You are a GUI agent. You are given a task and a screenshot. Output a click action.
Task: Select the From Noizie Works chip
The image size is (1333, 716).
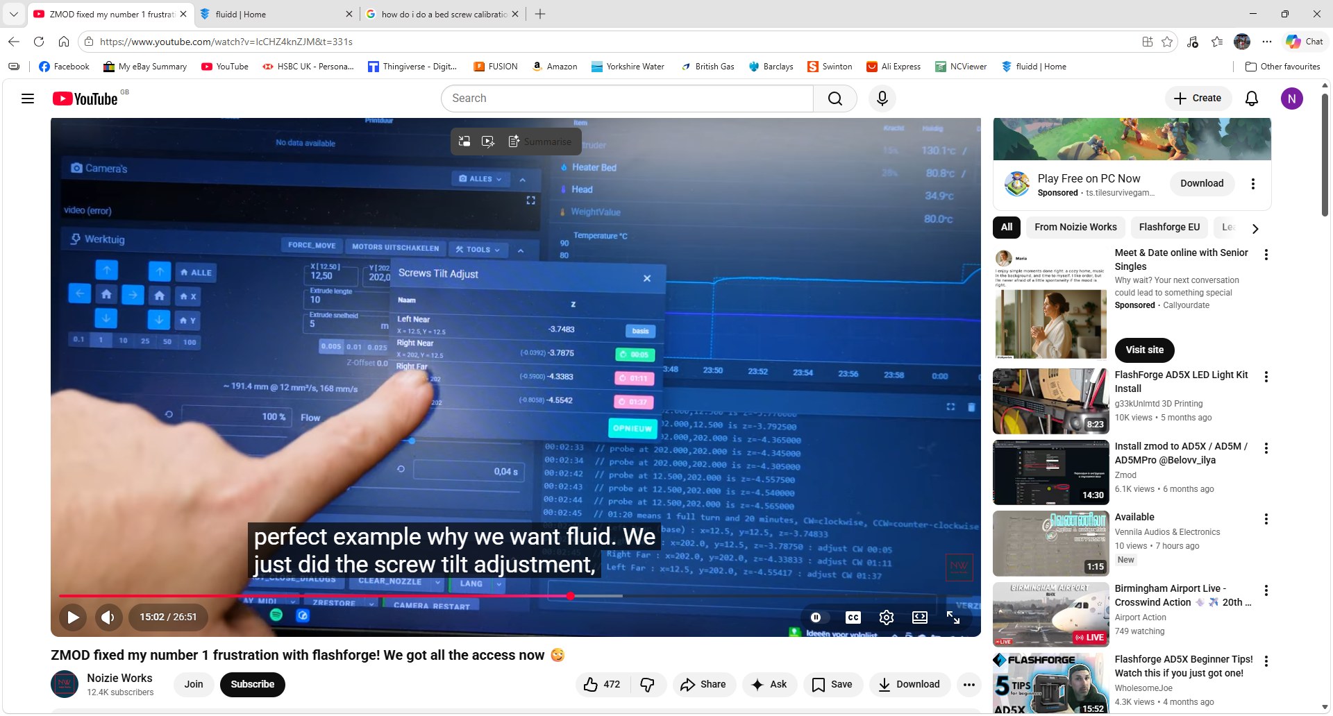point(1075,227)
